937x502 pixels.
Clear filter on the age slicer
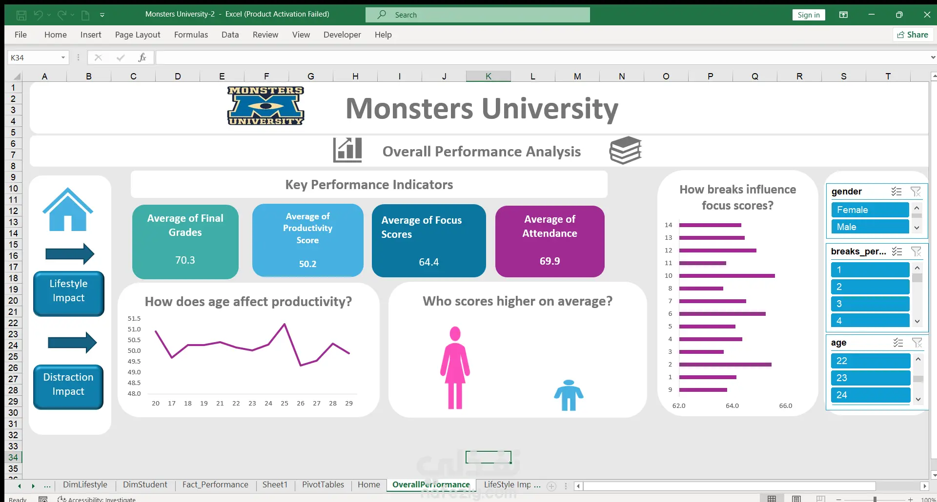click(x=917, y=343)
